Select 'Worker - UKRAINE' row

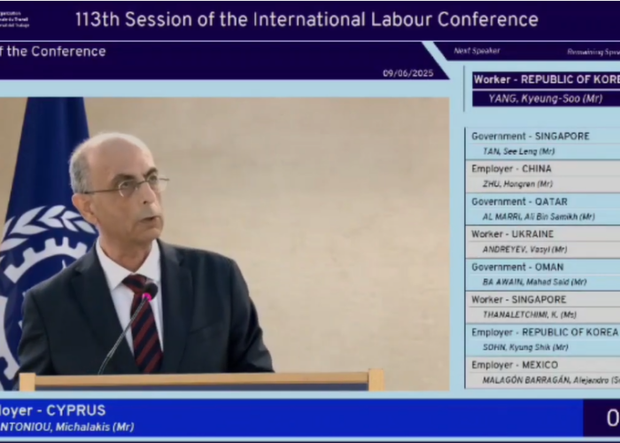[x=543, y=234]
